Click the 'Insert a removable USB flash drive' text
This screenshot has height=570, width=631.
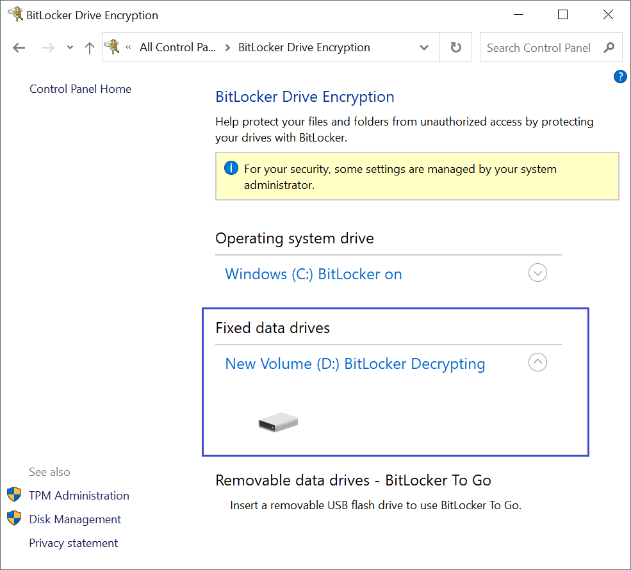tap(375, 505)
